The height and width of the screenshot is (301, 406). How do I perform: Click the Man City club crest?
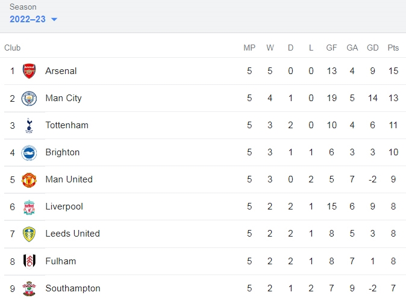29,98
